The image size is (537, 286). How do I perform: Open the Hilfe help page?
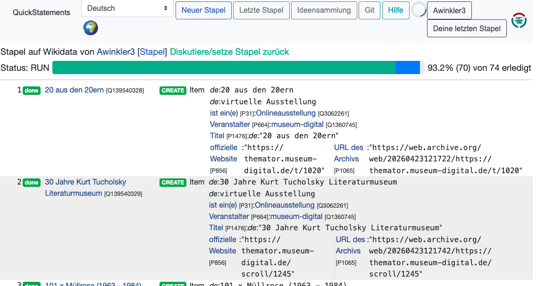pyautogui.click(x=395, y=10)
